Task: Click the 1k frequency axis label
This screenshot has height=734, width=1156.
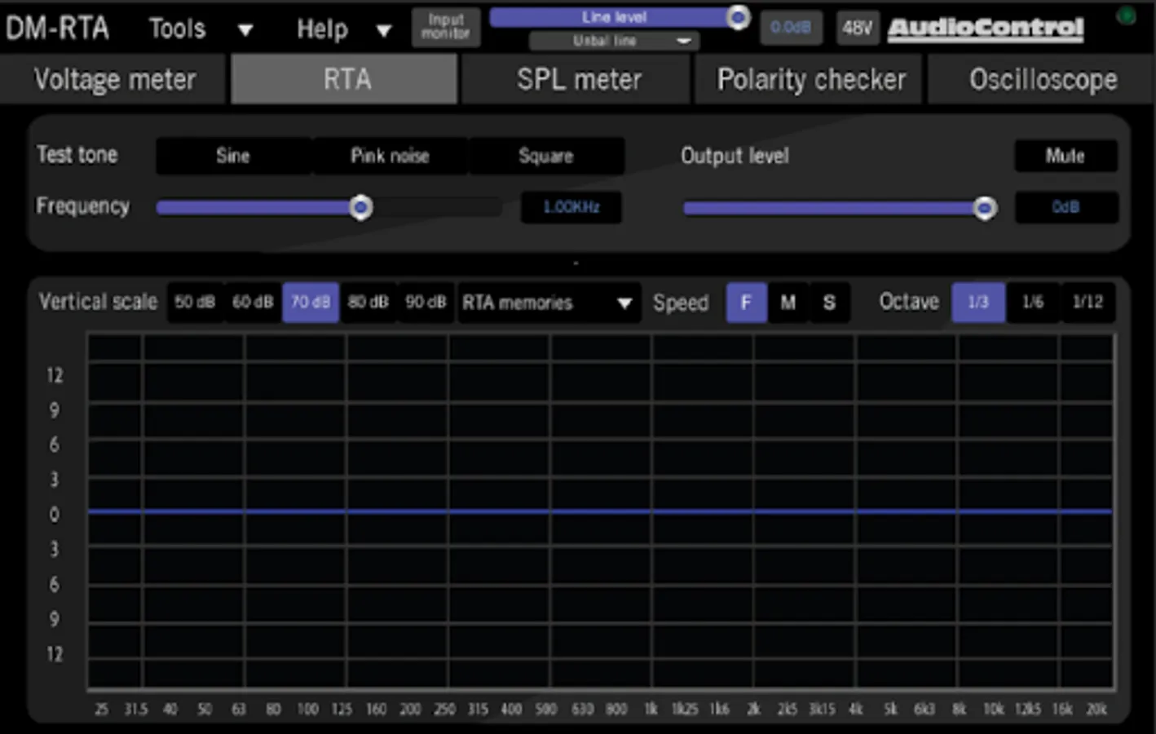Action: click(x=651, y=710)
